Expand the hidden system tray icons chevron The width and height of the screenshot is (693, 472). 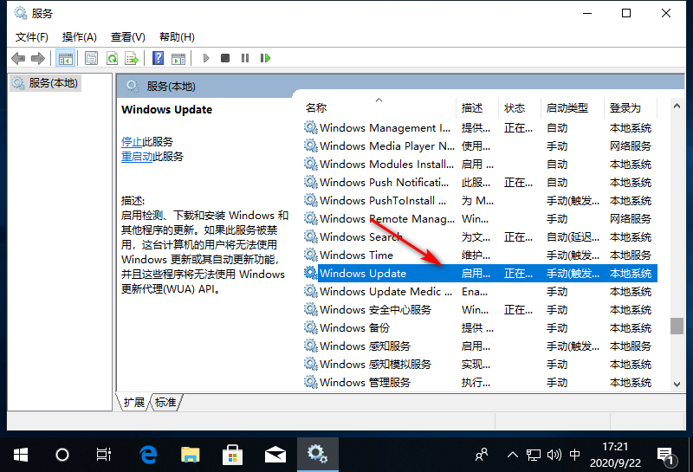point(513,454)
